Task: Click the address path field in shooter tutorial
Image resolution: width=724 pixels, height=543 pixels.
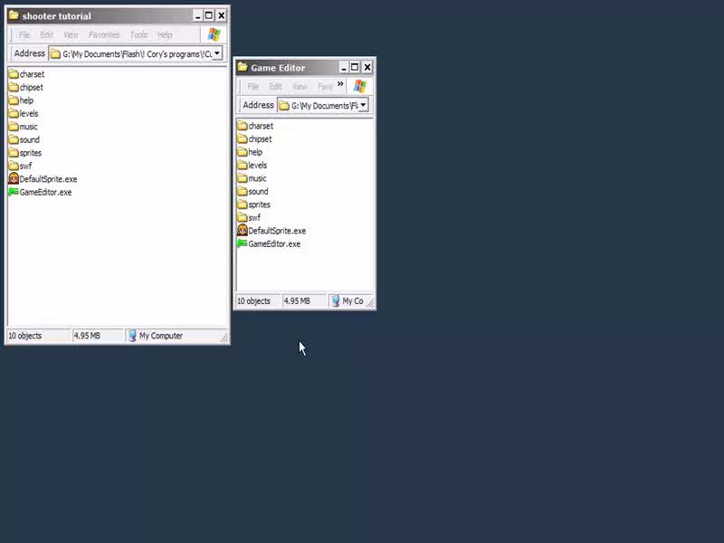Action: point(136,53)
